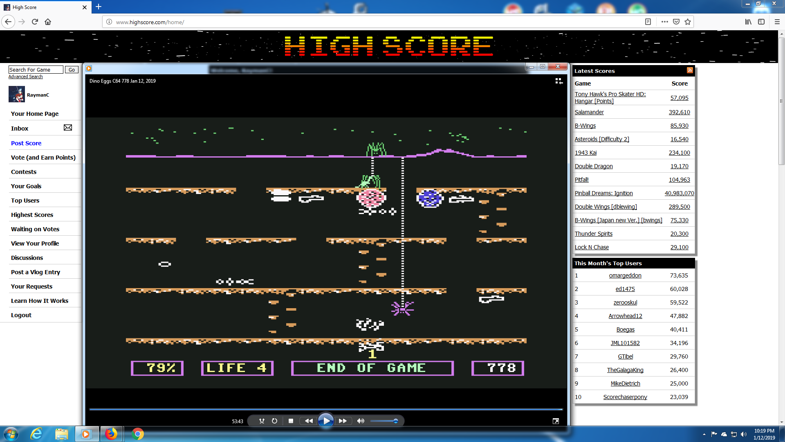Bookmark this page with star icon

point(688,22)
